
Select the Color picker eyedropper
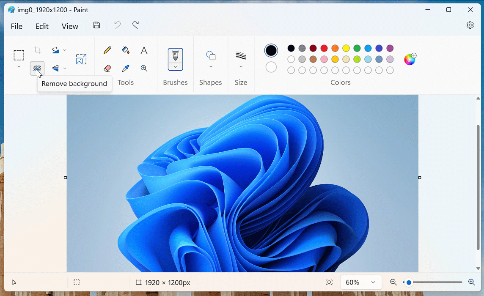coord(126,69)
